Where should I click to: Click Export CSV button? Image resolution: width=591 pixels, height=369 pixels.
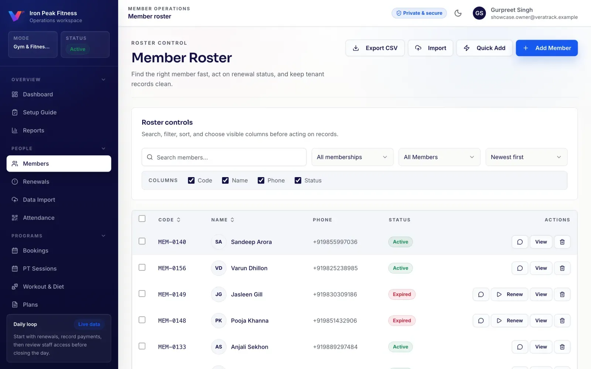tap(375, 48)
